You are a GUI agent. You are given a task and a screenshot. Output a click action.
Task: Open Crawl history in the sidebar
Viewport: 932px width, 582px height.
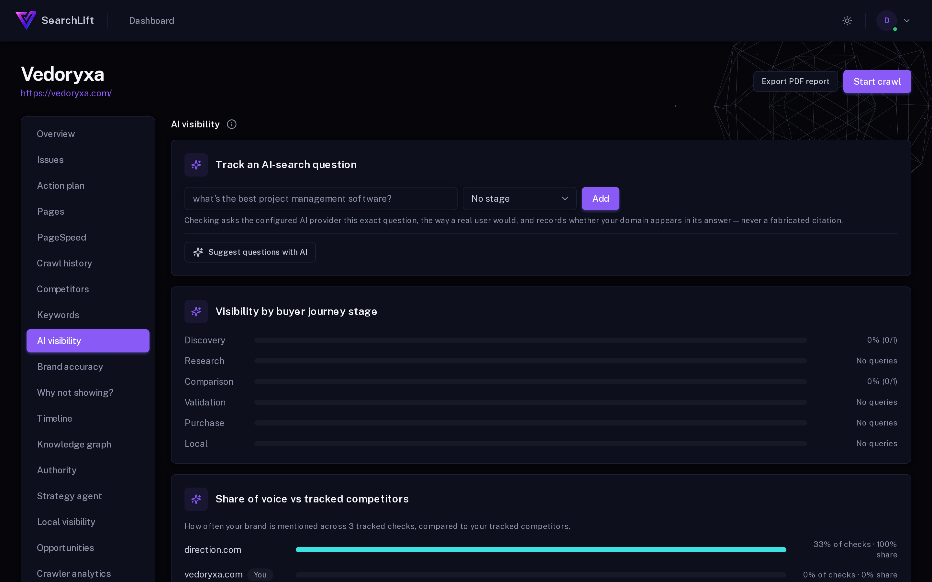click(x=88, y=263)
